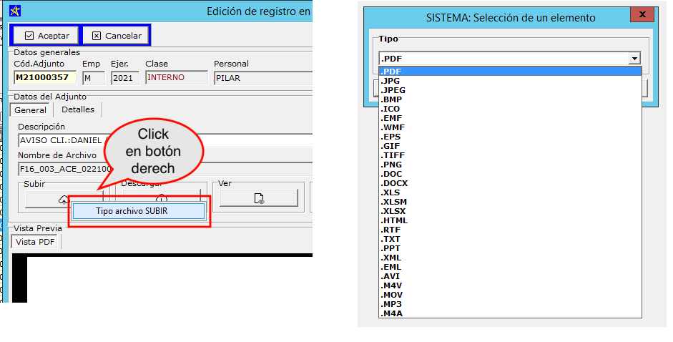Click the yellow star application icon
Screen dimensions: 673x342
14,11
